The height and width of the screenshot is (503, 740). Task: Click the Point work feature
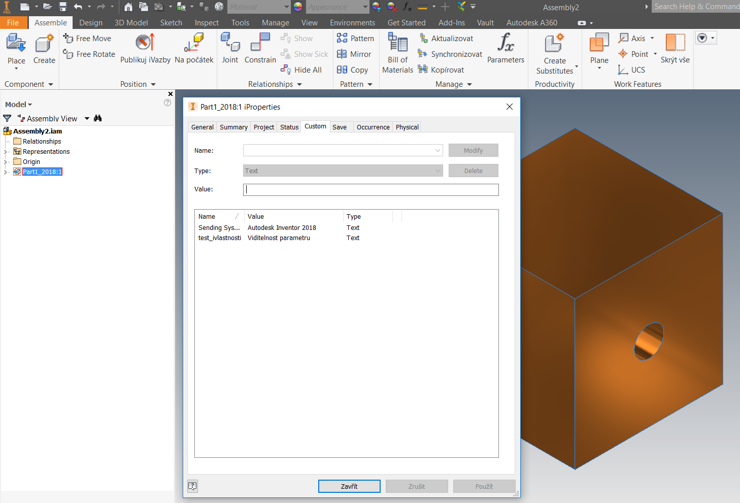(633, 54)
